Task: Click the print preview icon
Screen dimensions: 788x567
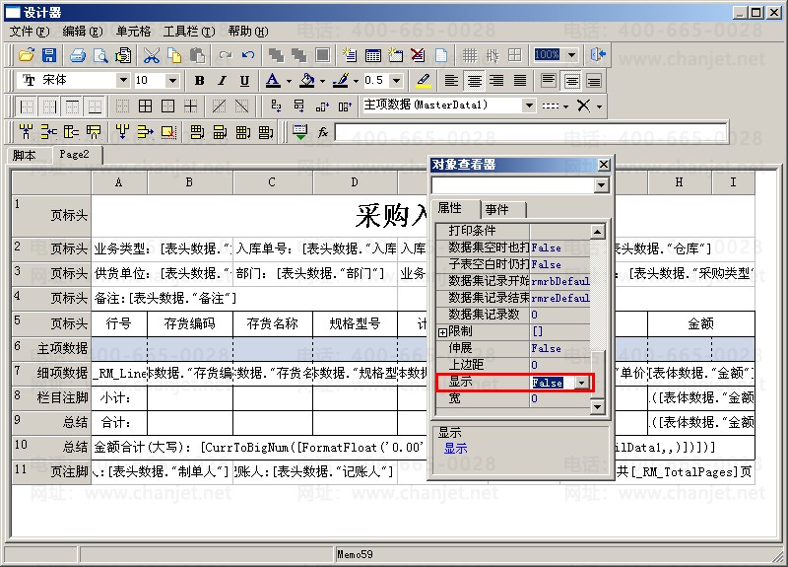Action: [x=99, y=55]
